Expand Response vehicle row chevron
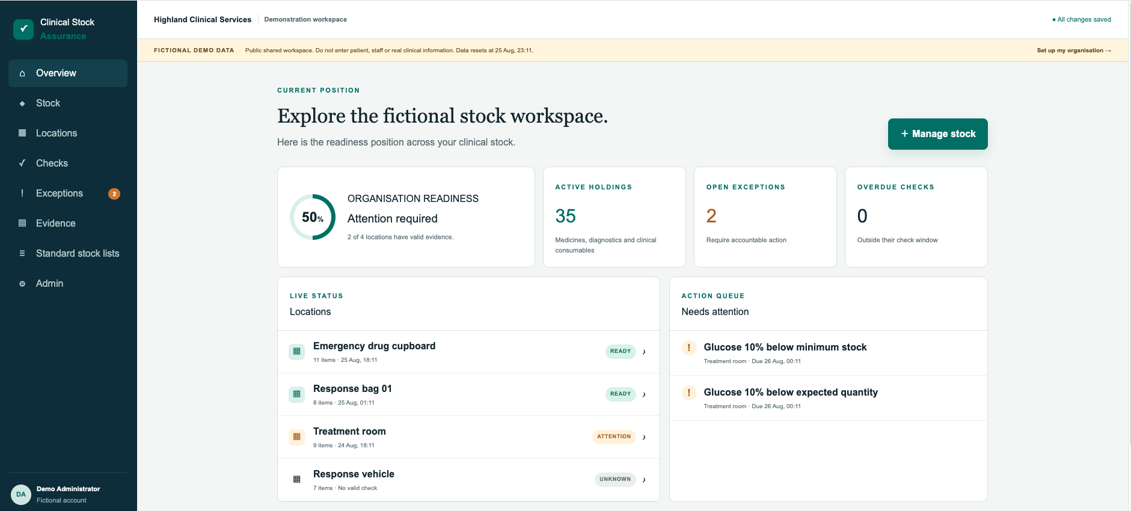Screen dimensions: 1131x511 tap(644, 480)
